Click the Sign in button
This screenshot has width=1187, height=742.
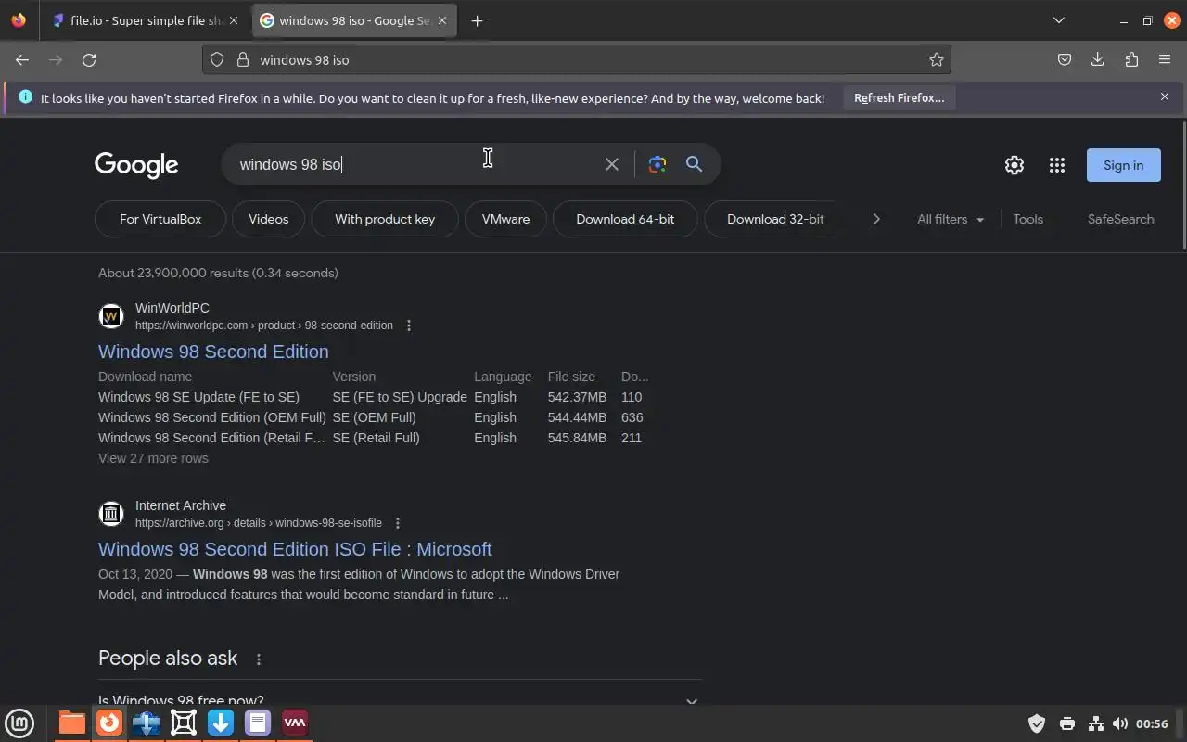(x=1124, y=165)
